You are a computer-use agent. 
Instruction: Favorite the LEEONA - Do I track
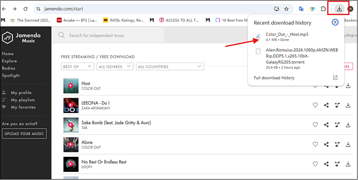pyautogui.click(x=315, y=105)
